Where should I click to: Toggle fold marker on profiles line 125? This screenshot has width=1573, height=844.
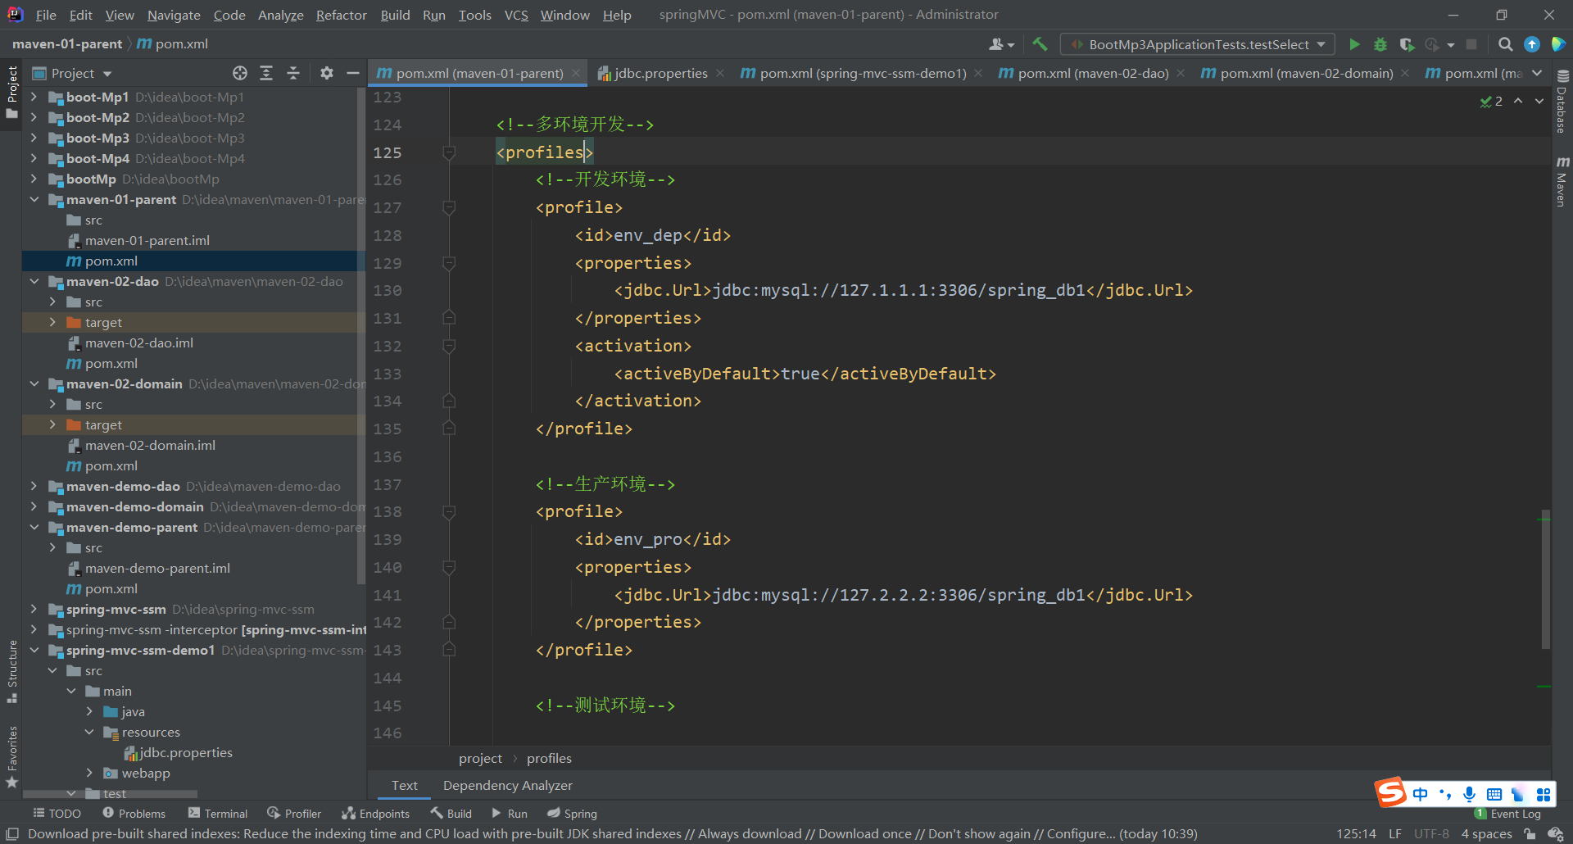point(449,152)
